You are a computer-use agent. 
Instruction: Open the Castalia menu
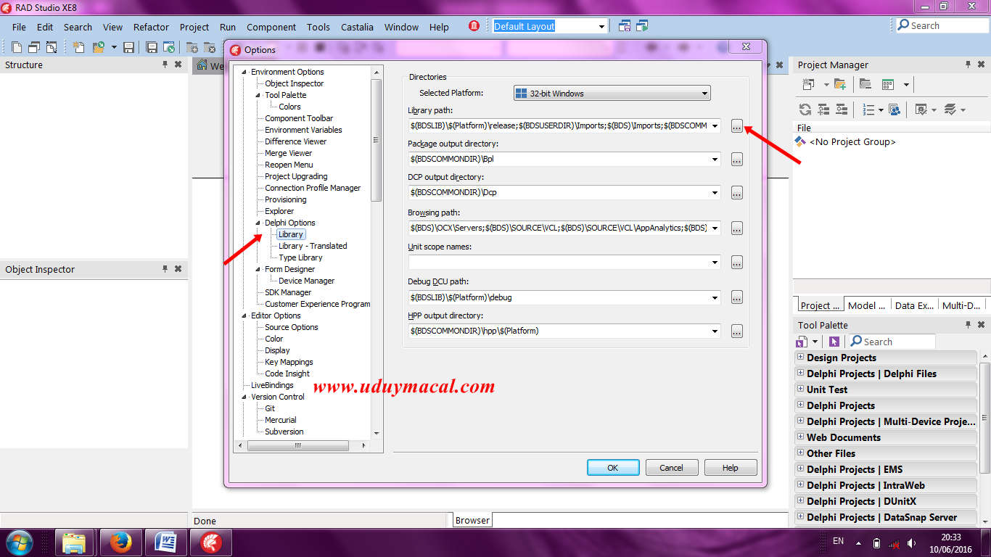tap(357, 27)
